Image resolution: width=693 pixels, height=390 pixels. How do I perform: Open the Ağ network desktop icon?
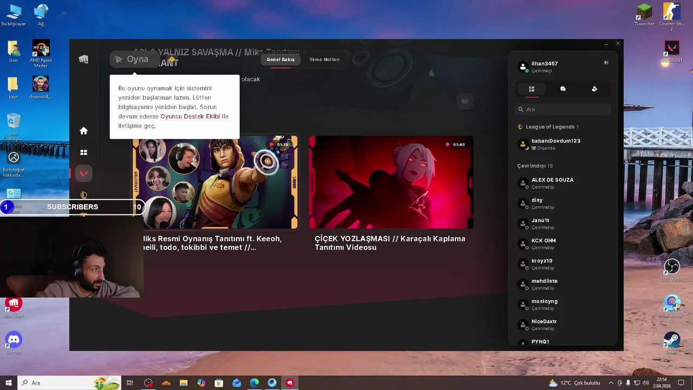point(41,15)
